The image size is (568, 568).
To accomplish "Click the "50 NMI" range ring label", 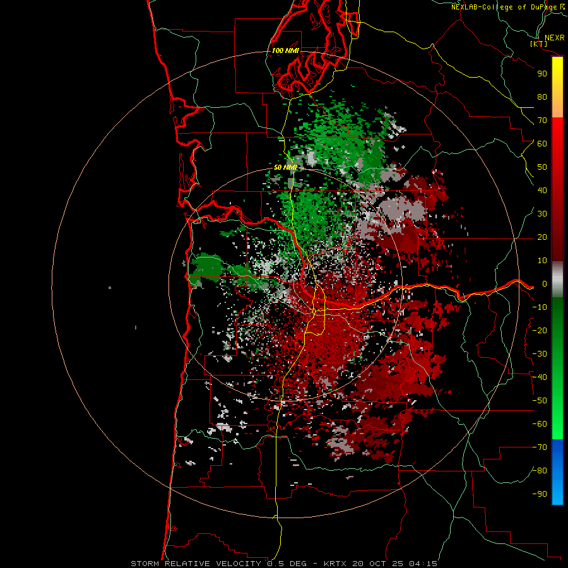I will pyautogui.click(x=285, y=167).
